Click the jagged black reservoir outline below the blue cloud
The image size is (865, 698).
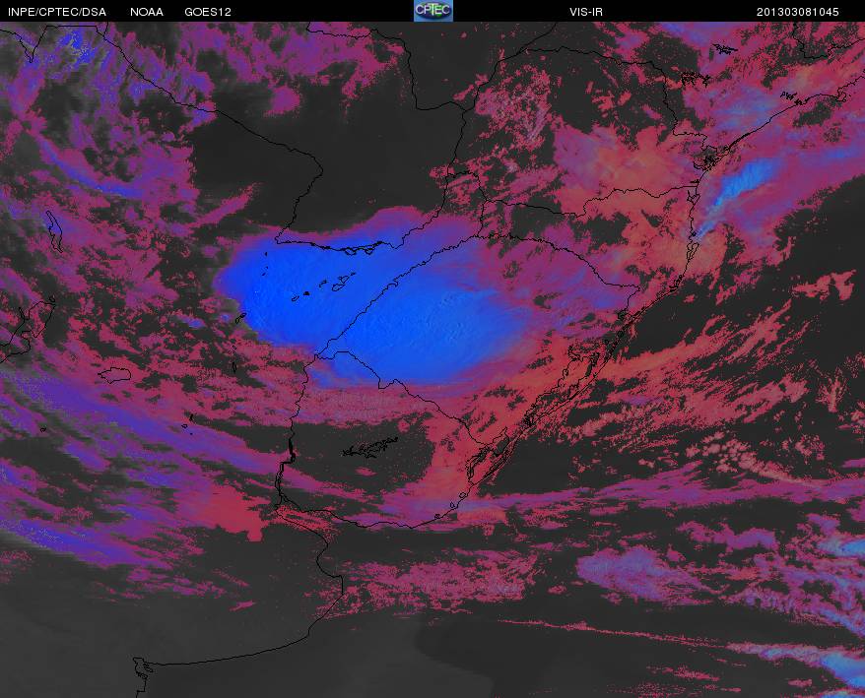tap(370, 448)
